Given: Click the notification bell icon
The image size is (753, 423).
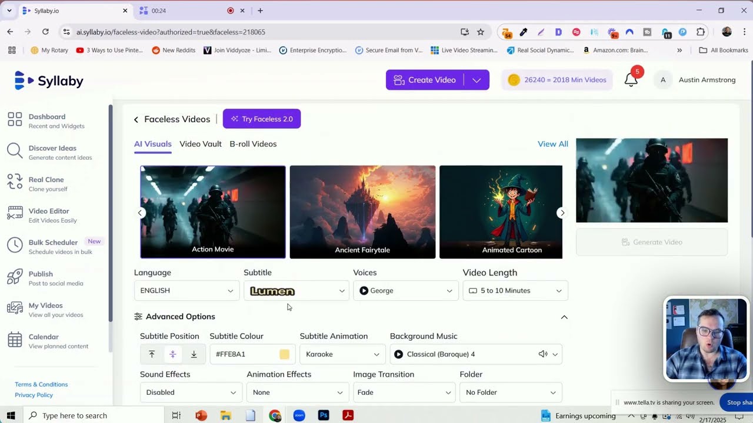Looking at the screenshot, I should click(x=631, y=80).
